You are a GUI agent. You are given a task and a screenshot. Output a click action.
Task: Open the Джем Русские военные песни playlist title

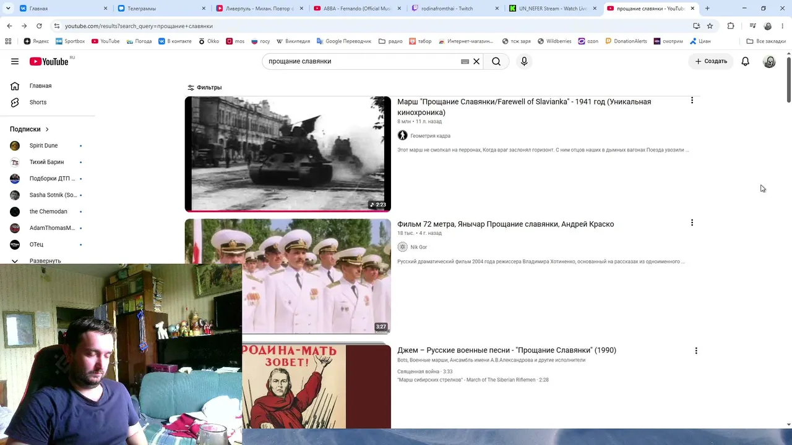point(507,350)
